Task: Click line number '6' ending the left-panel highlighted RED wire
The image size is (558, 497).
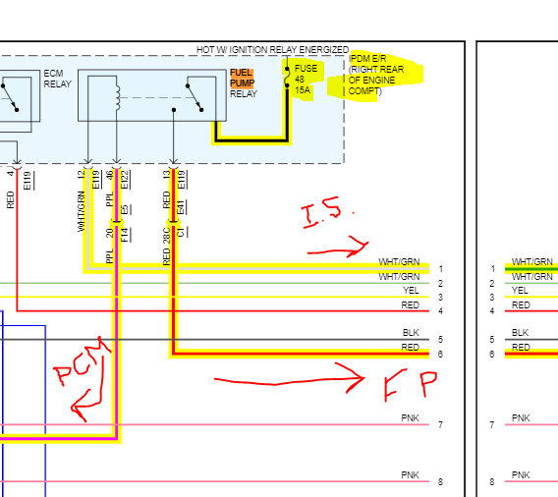Action: click(440, 354)
